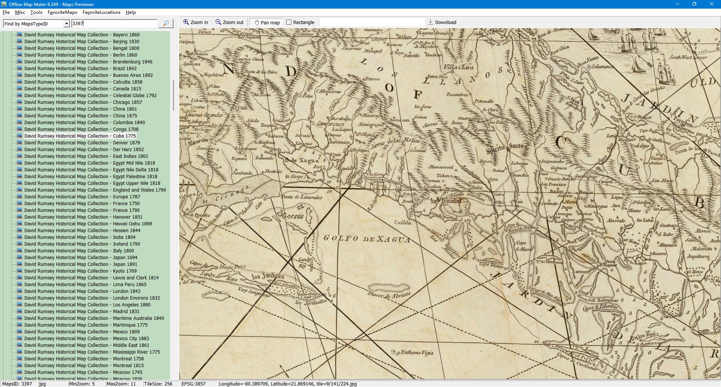
Task: Select the Lewis and Clark 1814 map
Action: click(91, 278)
